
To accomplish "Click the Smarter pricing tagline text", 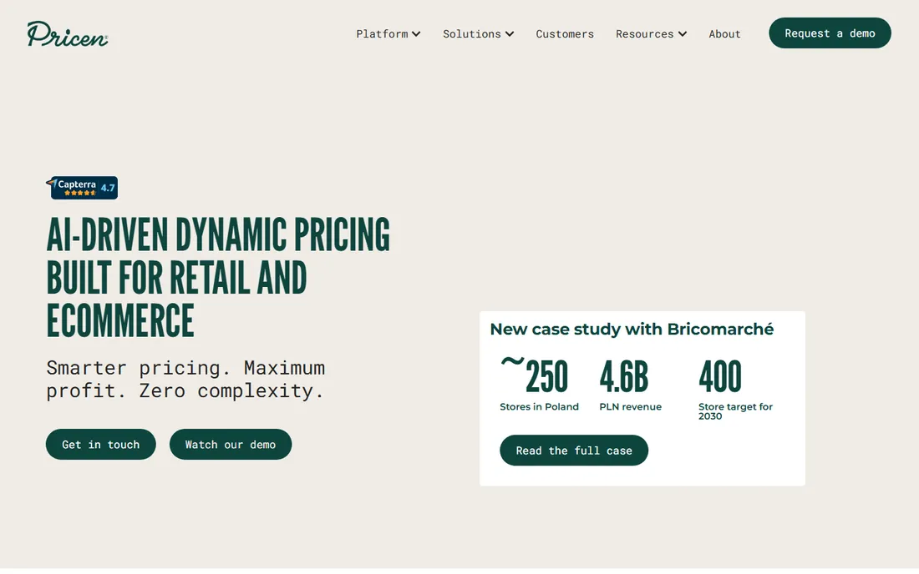I will (185, 379).
